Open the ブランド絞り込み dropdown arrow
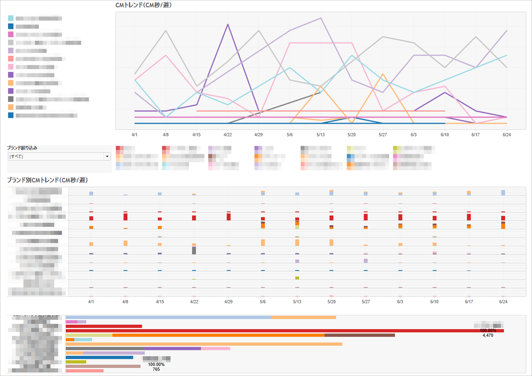 click(107, 157)
